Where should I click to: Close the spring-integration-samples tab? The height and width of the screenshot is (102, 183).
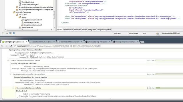(x=137, y=42)
